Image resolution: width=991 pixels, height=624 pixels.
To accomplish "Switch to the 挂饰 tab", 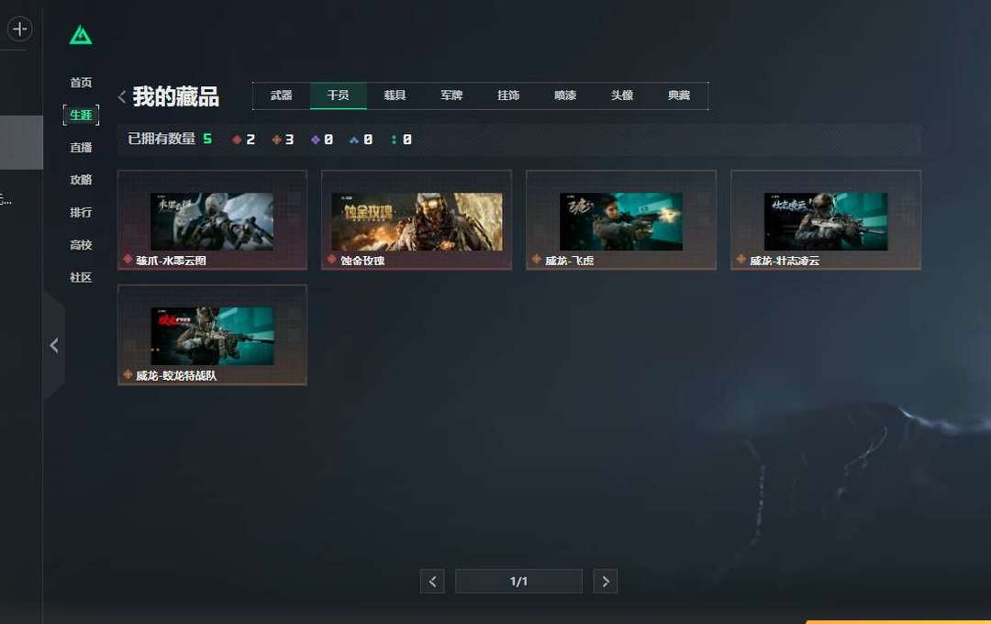I will click(x=508, y=95).
